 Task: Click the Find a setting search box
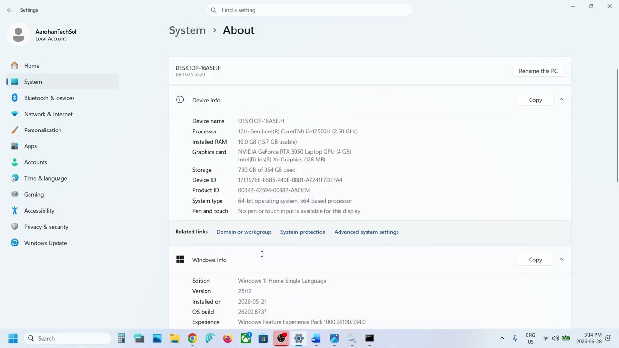coord(309,10)
